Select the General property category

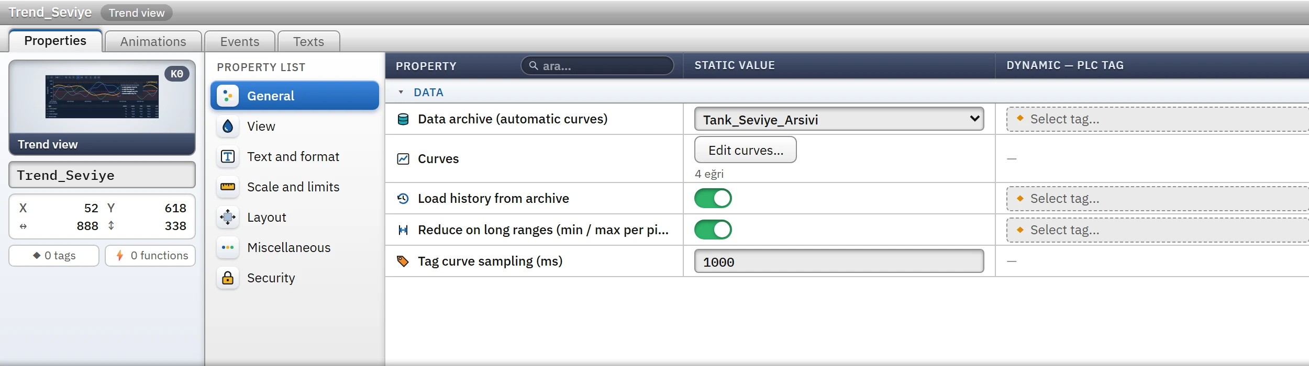click(x=295, y=96)
